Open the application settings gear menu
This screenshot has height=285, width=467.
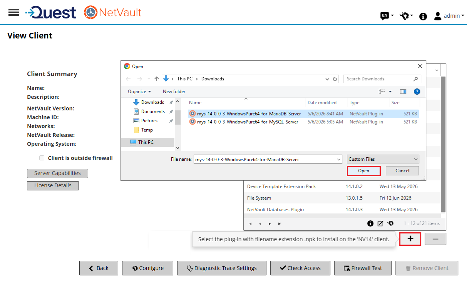(406, 16)
